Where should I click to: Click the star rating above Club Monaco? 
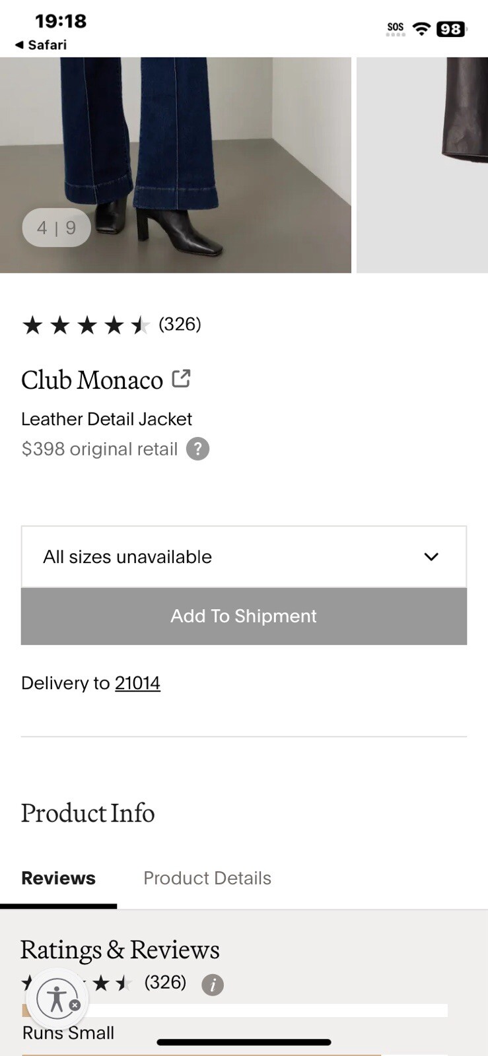pos(86,325)
